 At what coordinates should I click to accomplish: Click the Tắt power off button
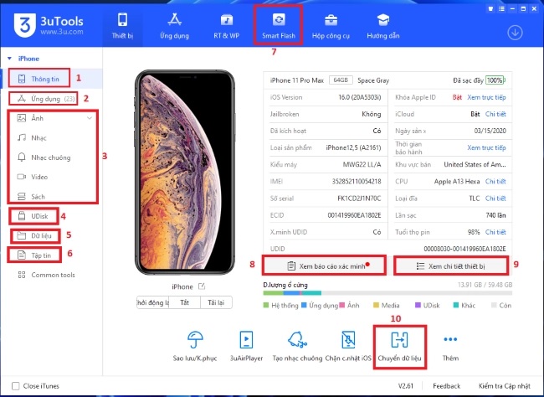pyautogui.click(x=185, y=302)
